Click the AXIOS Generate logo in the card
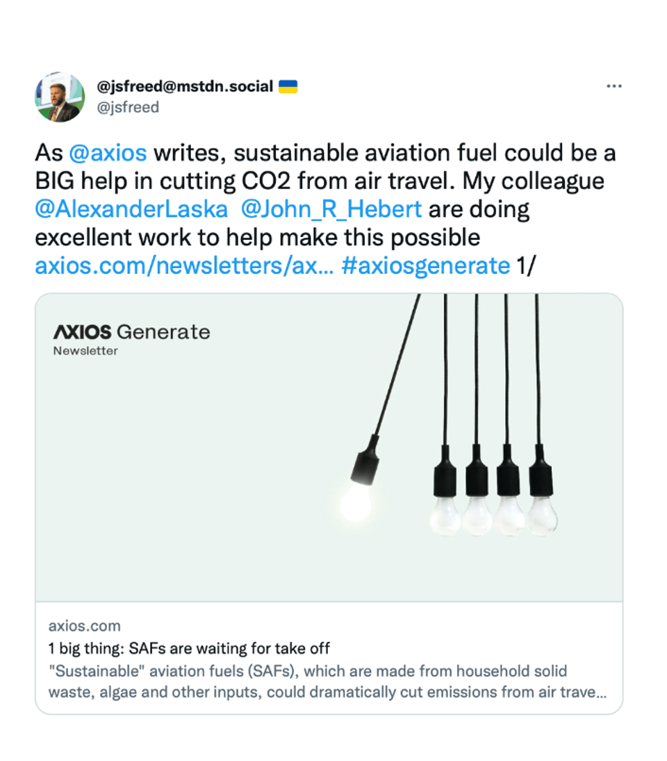The width and height of the screenshot is (667, 761). tap(131, 332)
